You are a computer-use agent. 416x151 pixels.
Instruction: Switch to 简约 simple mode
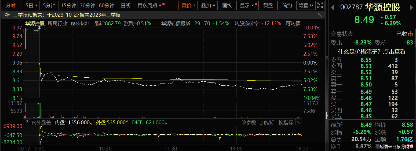click(x=287, y=5)
